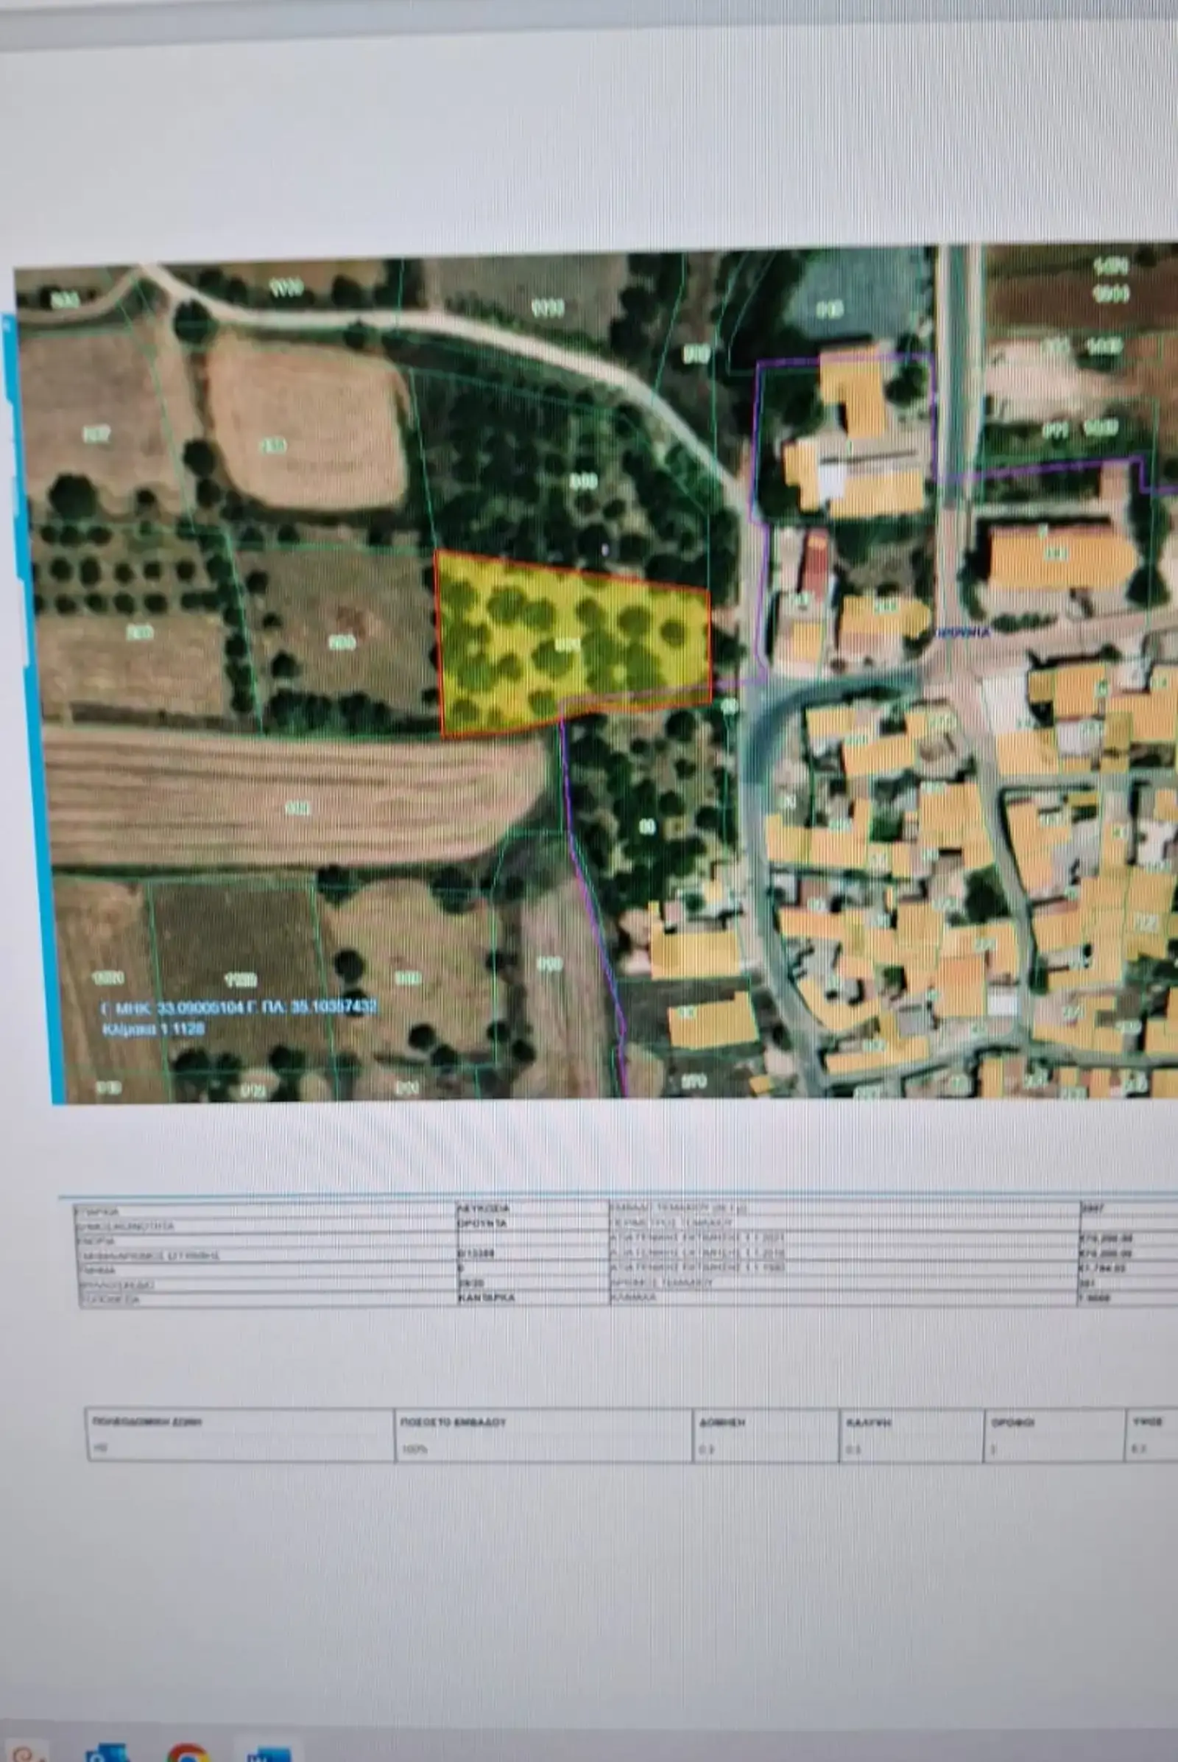This screenshot has width=1178, height=1762.
Task: Click parcel labeled 1110 near the top road
Action: [286, 287]
